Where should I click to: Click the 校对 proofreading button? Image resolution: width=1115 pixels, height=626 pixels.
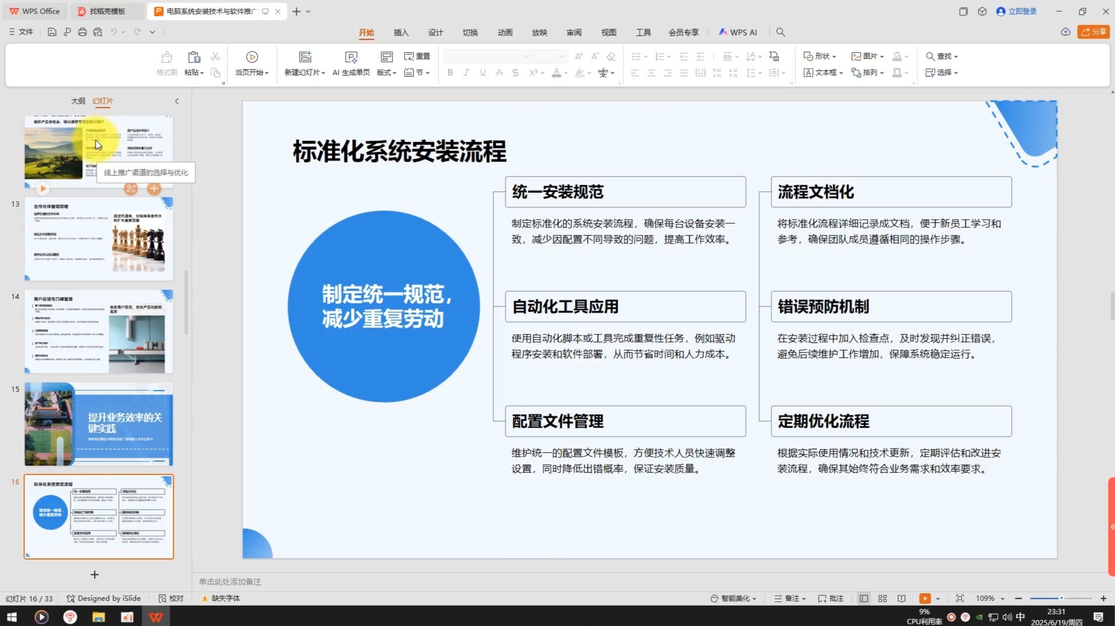pyautogui.click(x=171, y=598)
